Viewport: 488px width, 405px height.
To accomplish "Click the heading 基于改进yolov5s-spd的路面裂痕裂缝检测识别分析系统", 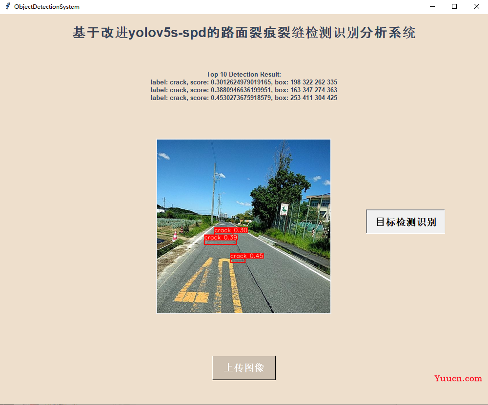I will 244,33.
